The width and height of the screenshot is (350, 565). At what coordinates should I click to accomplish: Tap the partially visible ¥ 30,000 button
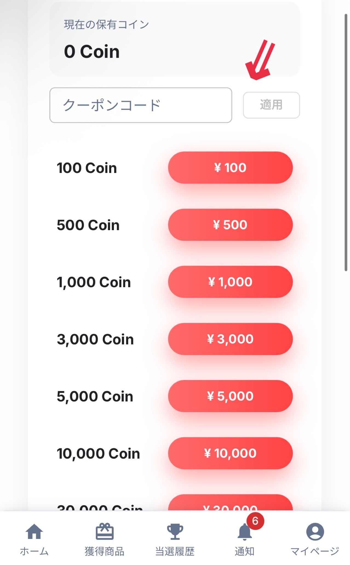(x=230, y=503)
